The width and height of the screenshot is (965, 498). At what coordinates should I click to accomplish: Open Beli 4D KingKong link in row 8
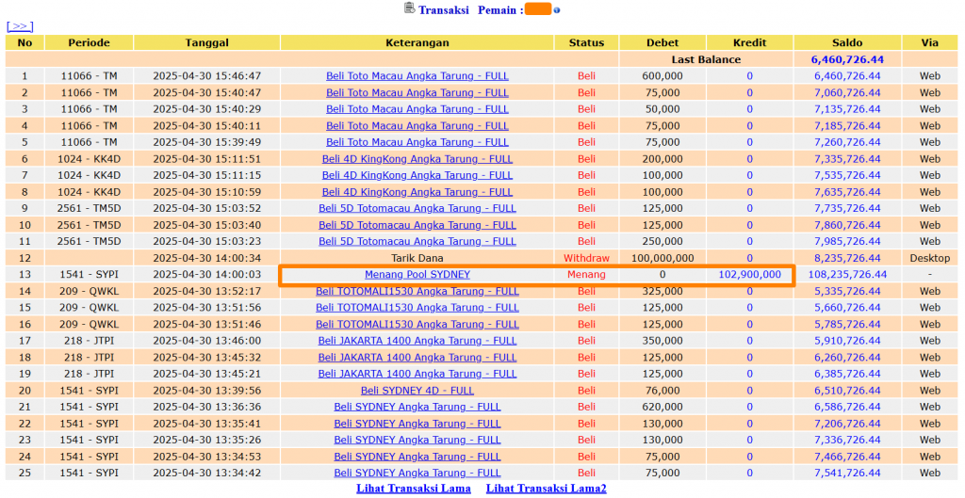(x=417, y=192)
